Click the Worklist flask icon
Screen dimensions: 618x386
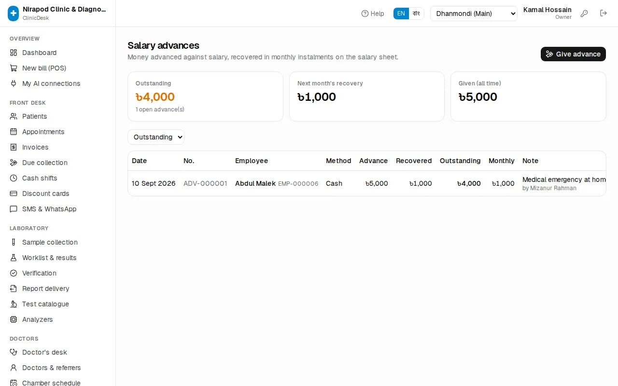(x=14, y=258)
